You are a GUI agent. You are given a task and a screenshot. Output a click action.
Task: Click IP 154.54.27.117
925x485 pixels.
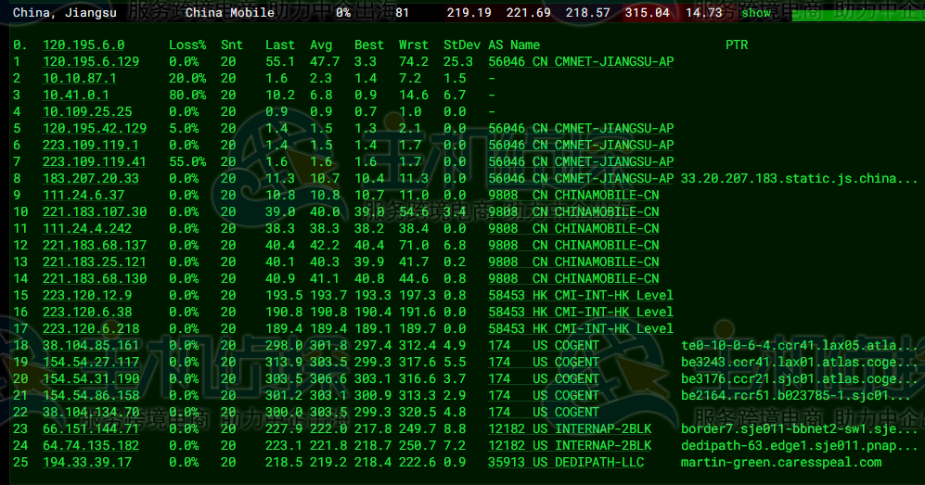tap(91, 362)
